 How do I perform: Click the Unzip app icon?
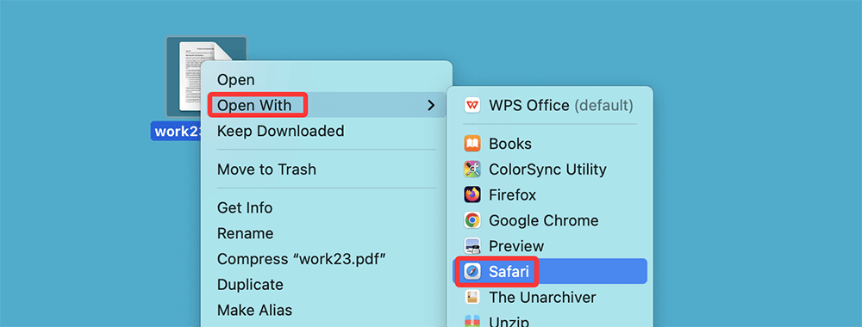[x=472, y=321]
